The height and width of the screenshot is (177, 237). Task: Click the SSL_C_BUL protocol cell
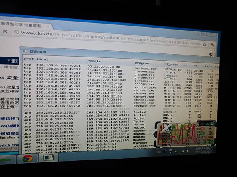173,85
